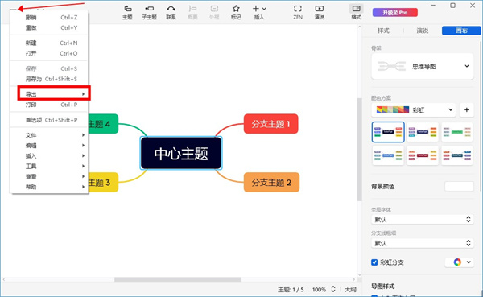Expand the 帮助 help submenu

(x=49, y=187)
